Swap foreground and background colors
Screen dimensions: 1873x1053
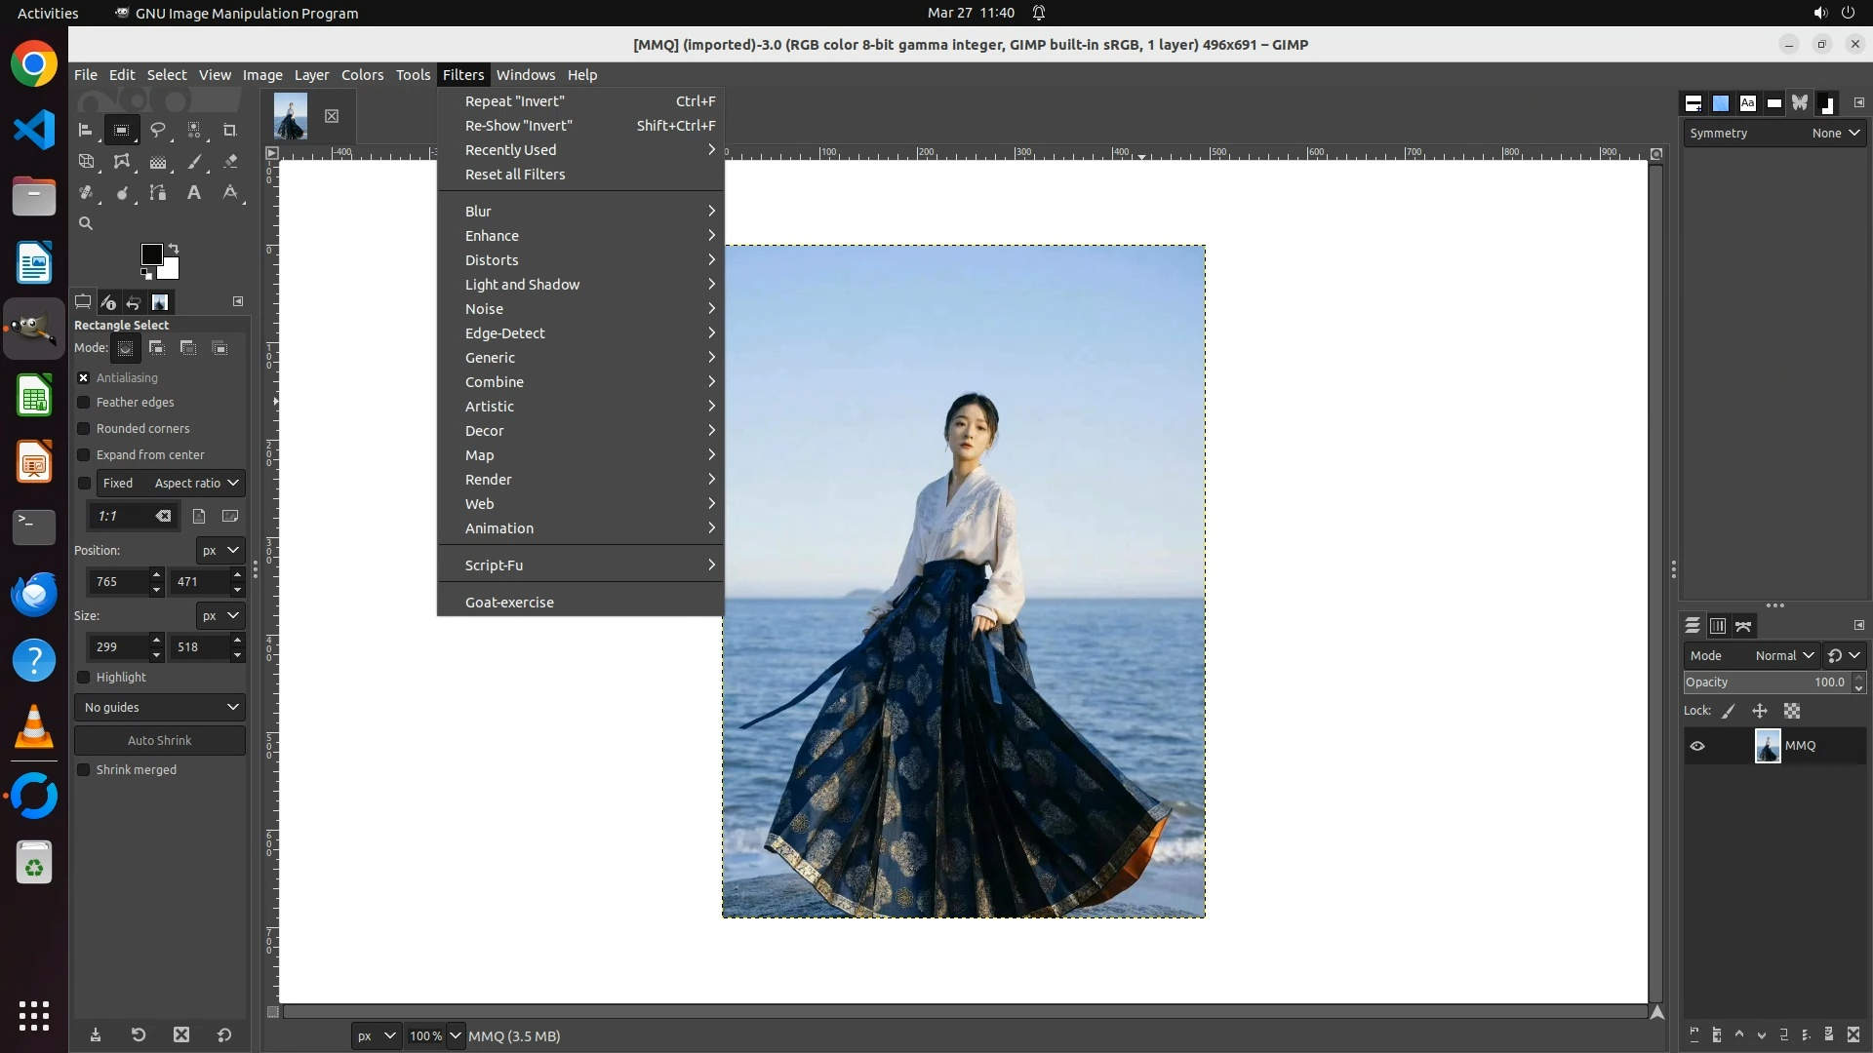[x=174, y=249]
